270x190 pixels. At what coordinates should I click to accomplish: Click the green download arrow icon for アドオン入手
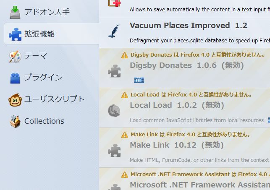pyautogui.click(x=15, y=12)
